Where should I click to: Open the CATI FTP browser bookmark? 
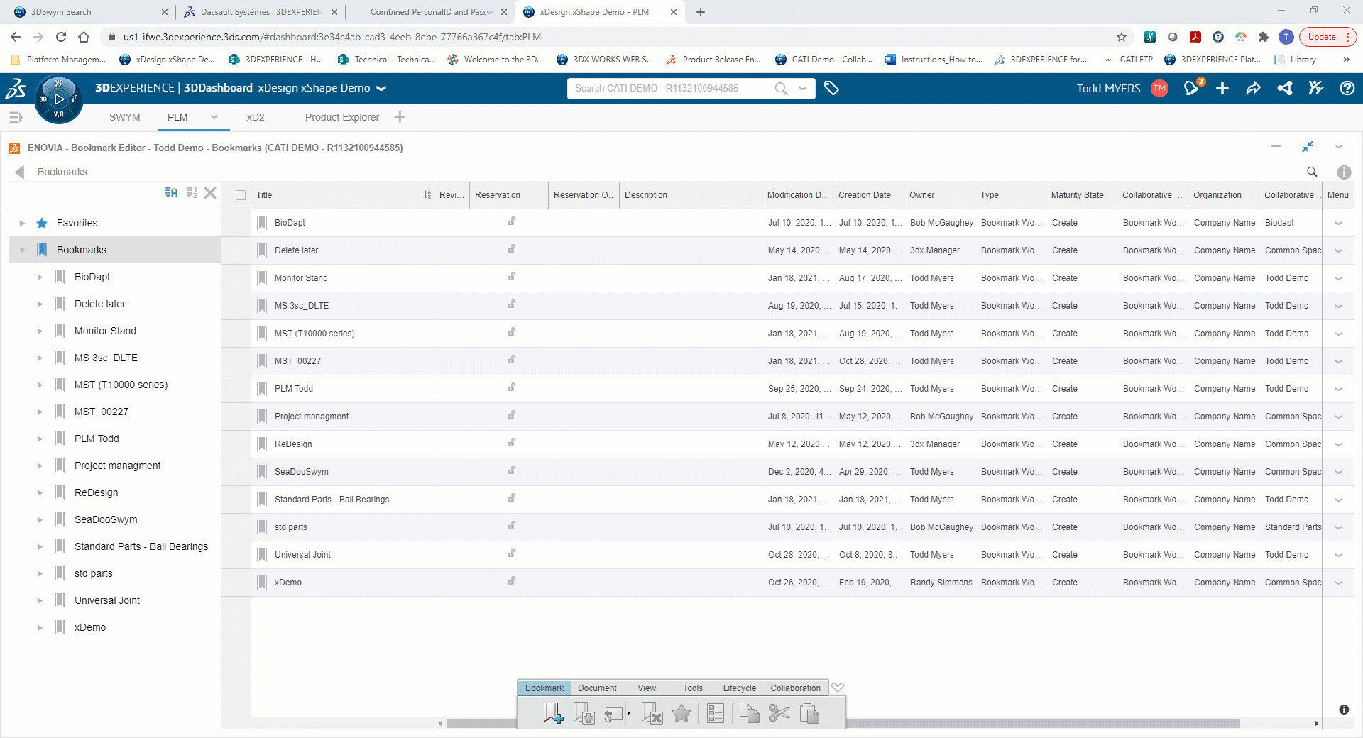[x=1129, y=60]
